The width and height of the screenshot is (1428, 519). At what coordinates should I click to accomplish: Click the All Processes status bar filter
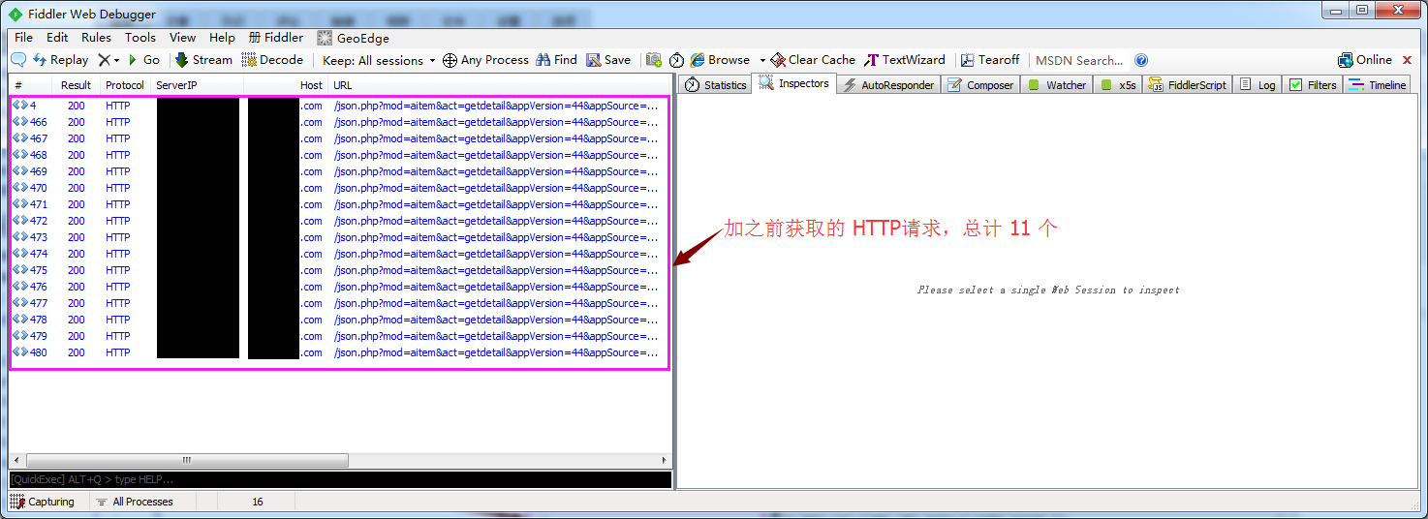pyautogui.click(x=135, y=502)
